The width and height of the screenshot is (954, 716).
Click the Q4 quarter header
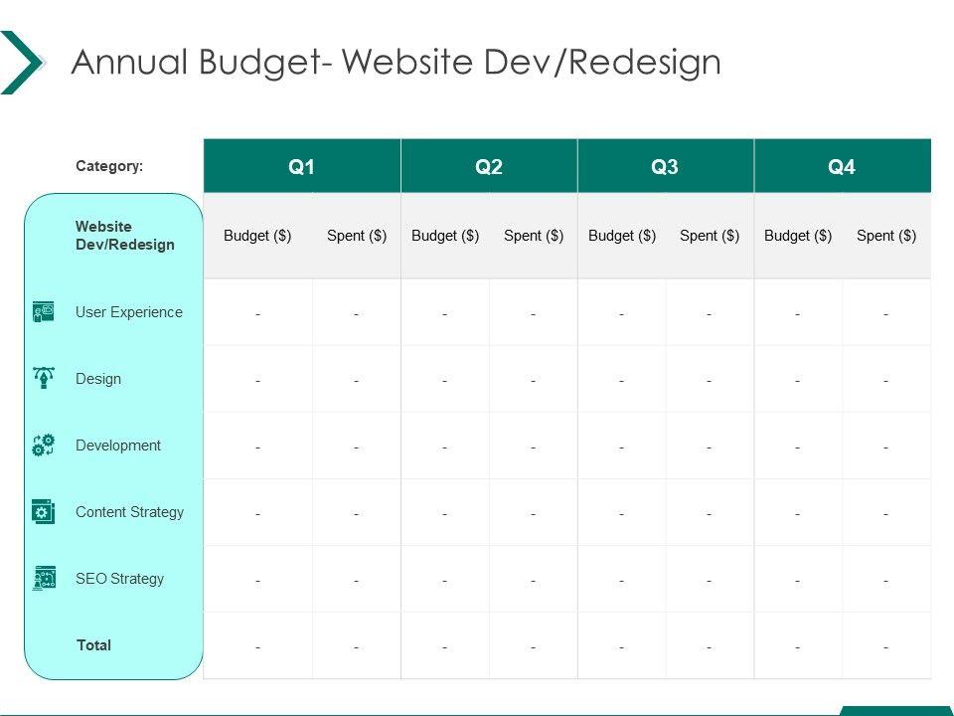point(842,167)
